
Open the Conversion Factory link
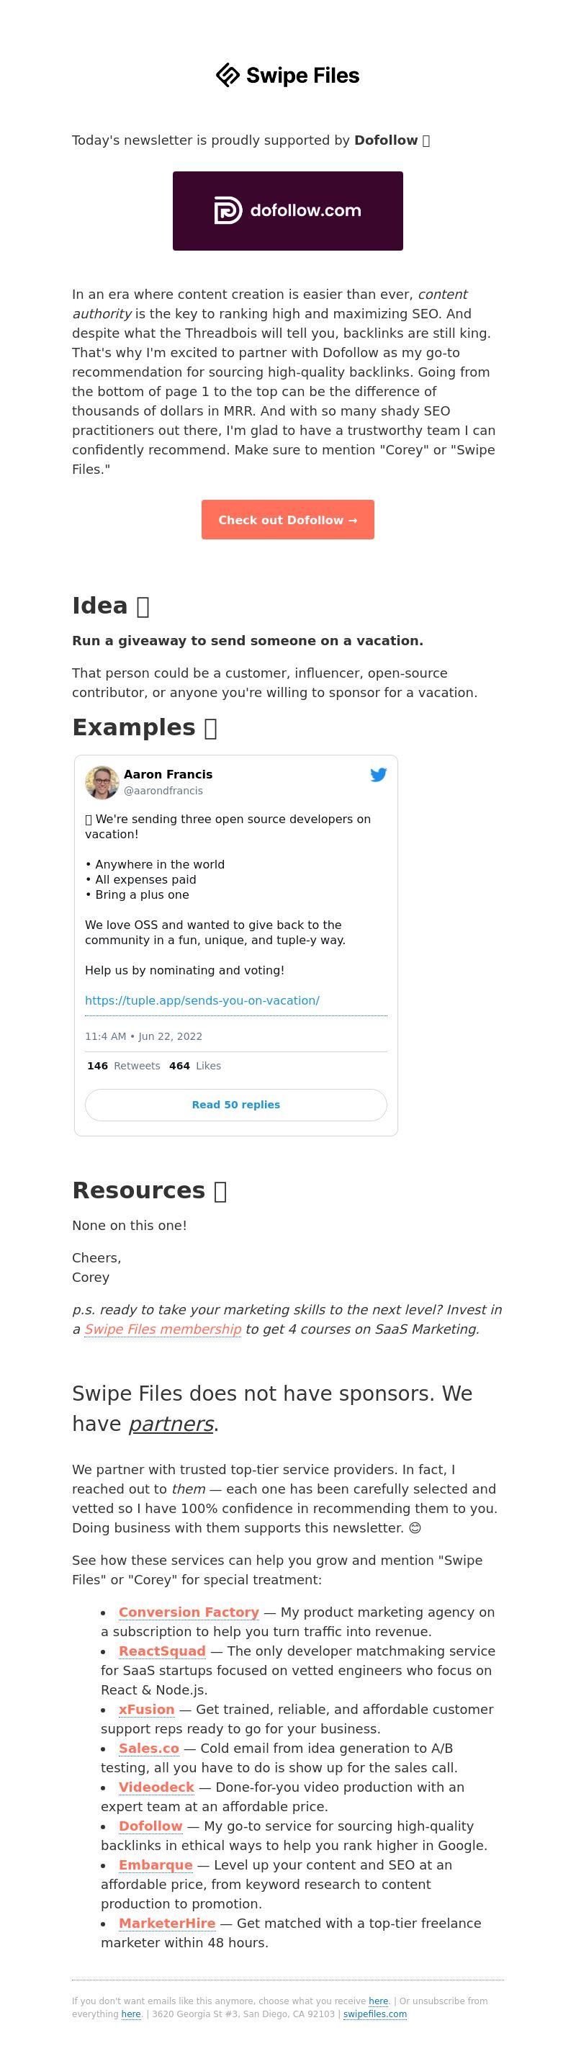point(189,1612)
